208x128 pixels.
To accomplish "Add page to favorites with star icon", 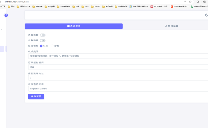I will point(190,2).
